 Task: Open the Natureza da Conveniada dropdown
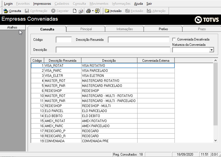pyautogui.click(x=211, y=50)
